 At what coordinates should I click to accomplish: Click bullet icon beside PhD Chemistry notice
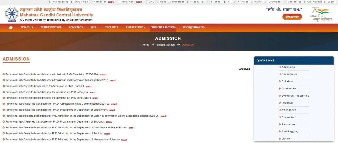[4, 74]
